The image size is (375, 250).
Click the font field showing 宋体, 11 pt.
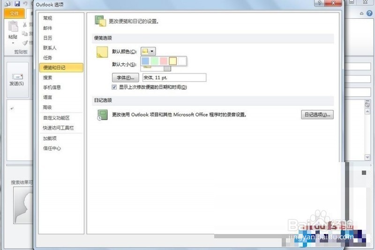tap(174, 78)
